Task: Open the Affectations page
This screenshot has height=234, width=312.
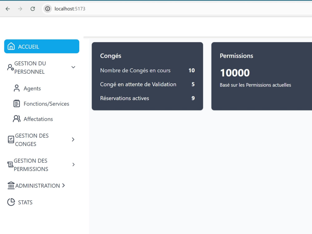Action: (x=38, y=119)
